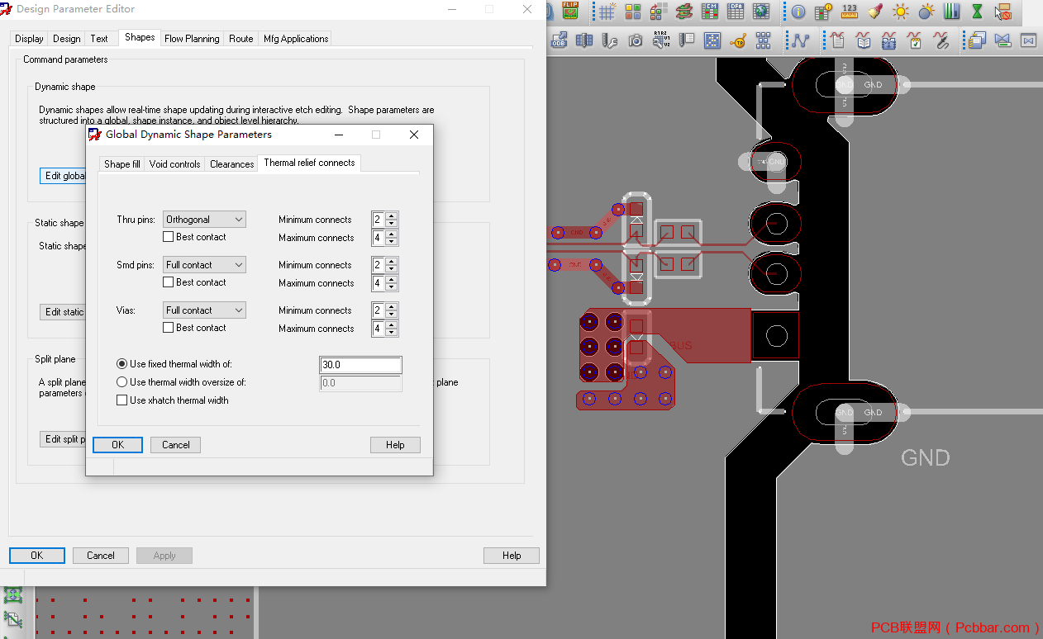Click fixed thermal width 30.0 field
The image size is (1043, 639).
(360, 365)
